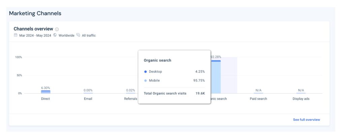Click the 6.30% value above Direct
Screen dimensions: 345x140
pos(45,88)
